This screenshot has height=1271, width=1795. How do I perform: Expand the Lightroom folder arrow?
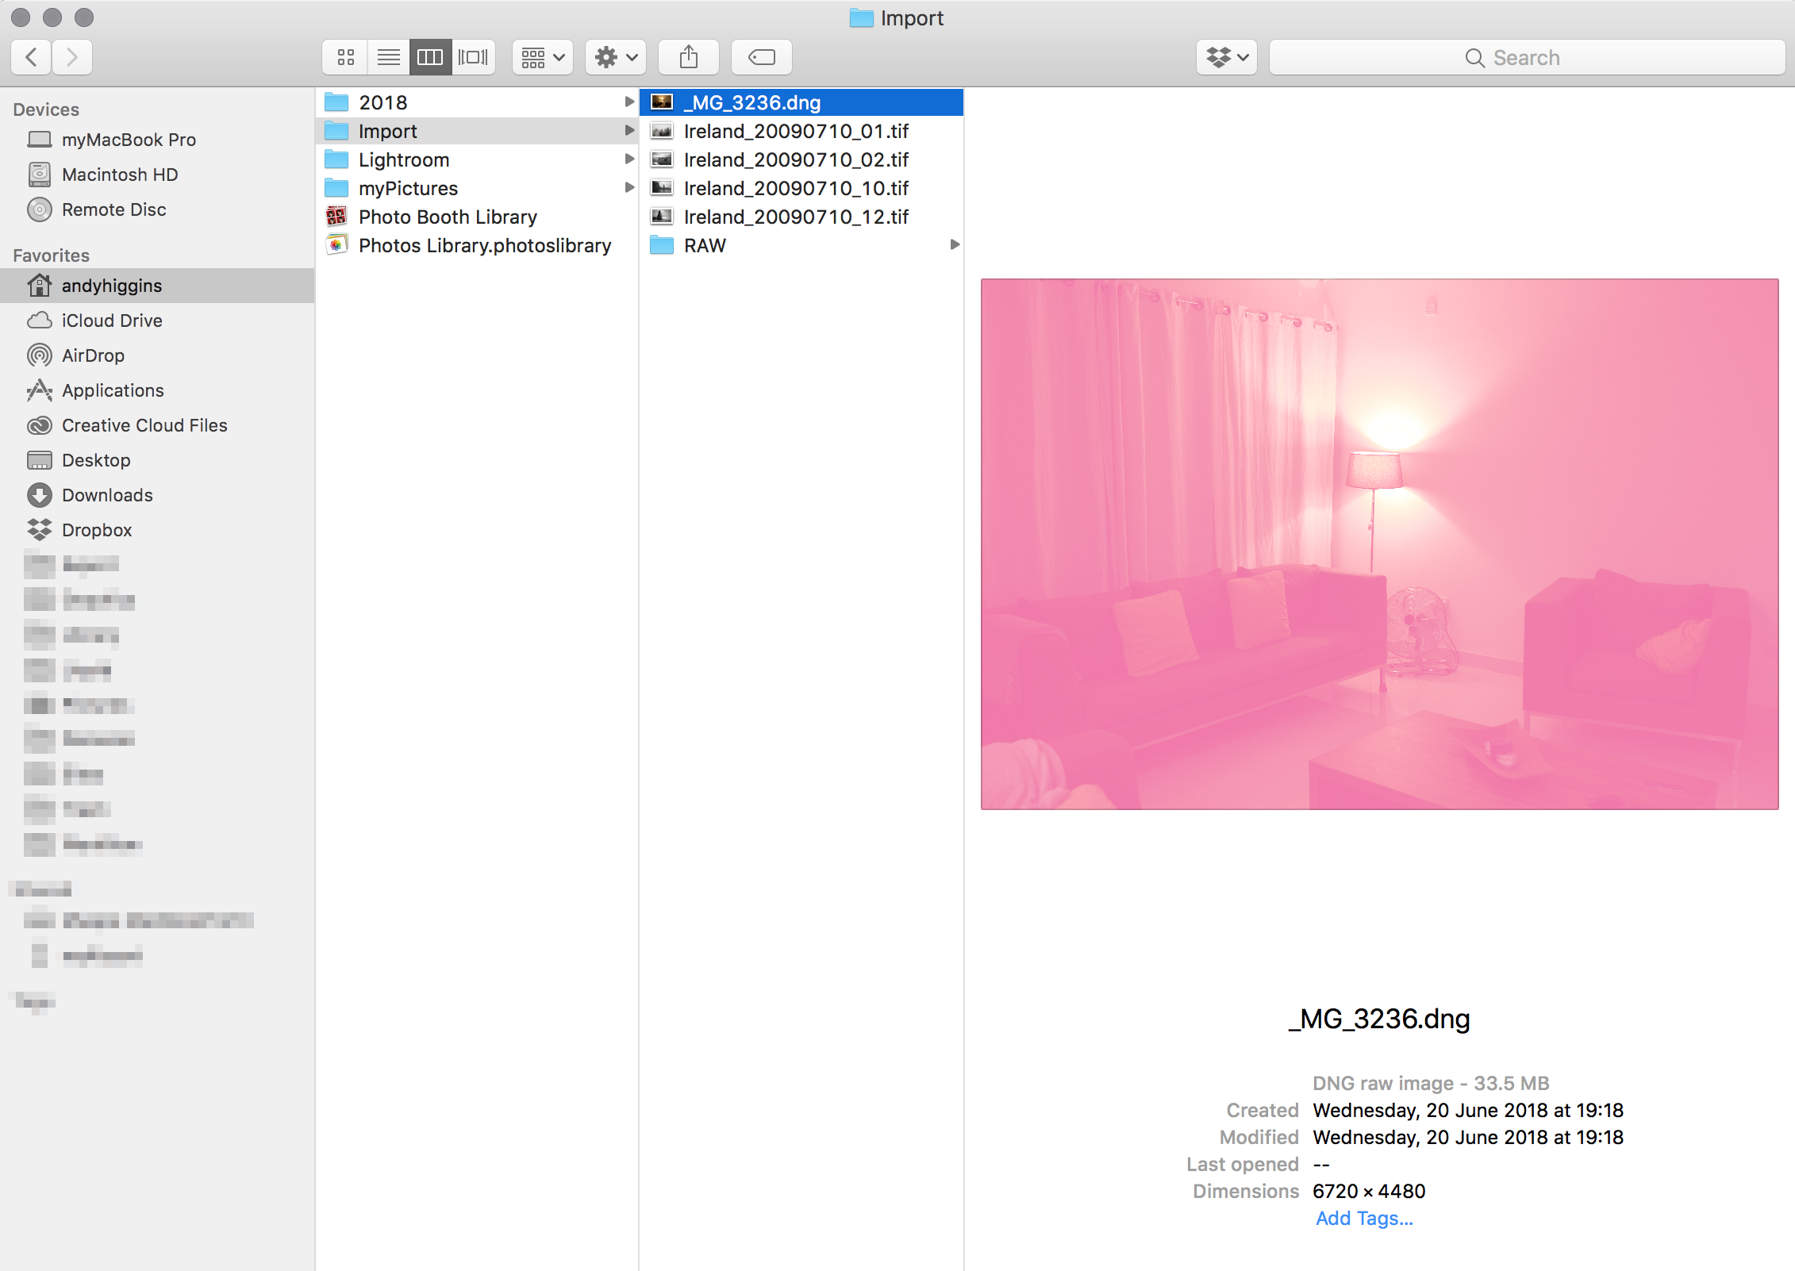pyautogui.click(x=628, y=159)
